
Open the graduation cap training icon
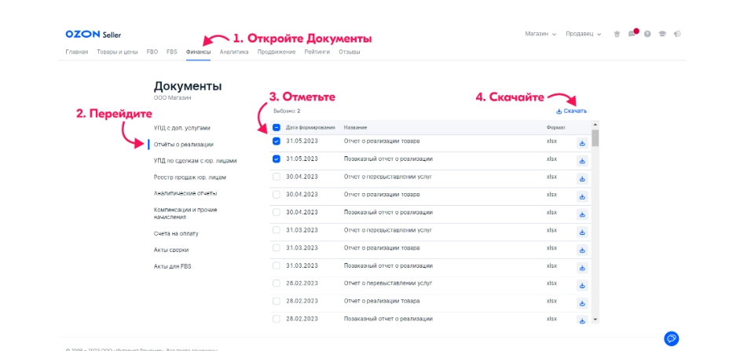[x=662, y=35]
